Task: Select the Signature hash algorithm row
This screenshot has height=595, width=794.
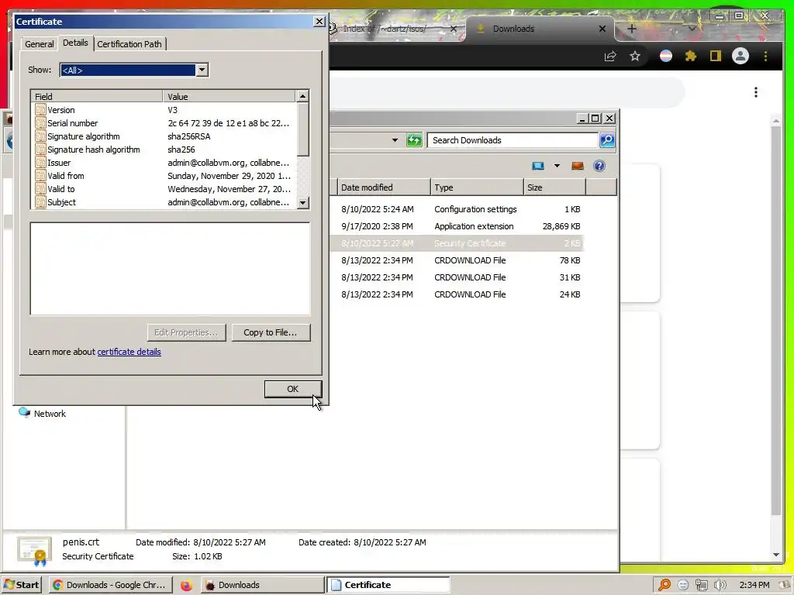Action: point(164,150)
